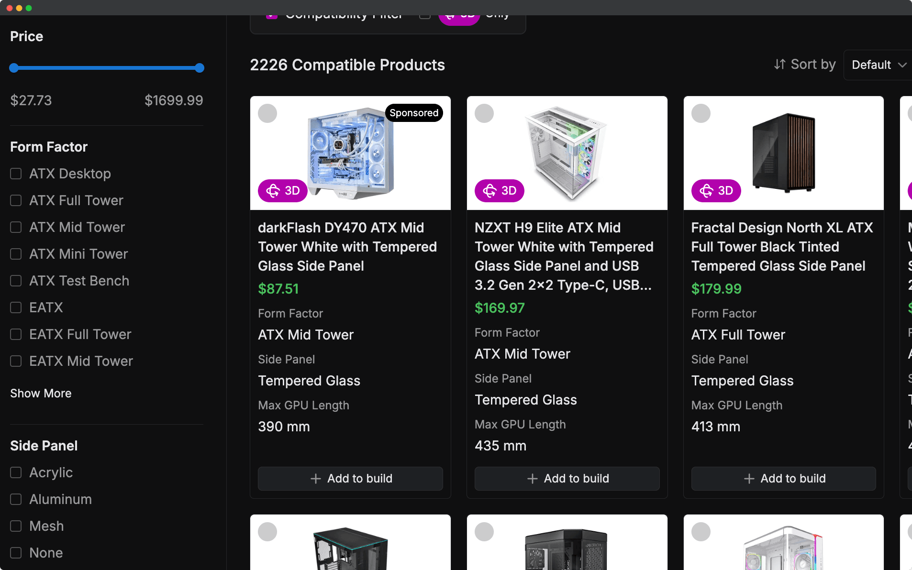Screen dimensions: 912x570
Task: Click the plus icon on NZXT Add to build
Action: pos(532,479)
